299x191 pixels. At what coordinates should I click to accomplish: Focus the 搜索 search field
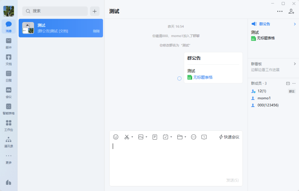coord(55,11)
